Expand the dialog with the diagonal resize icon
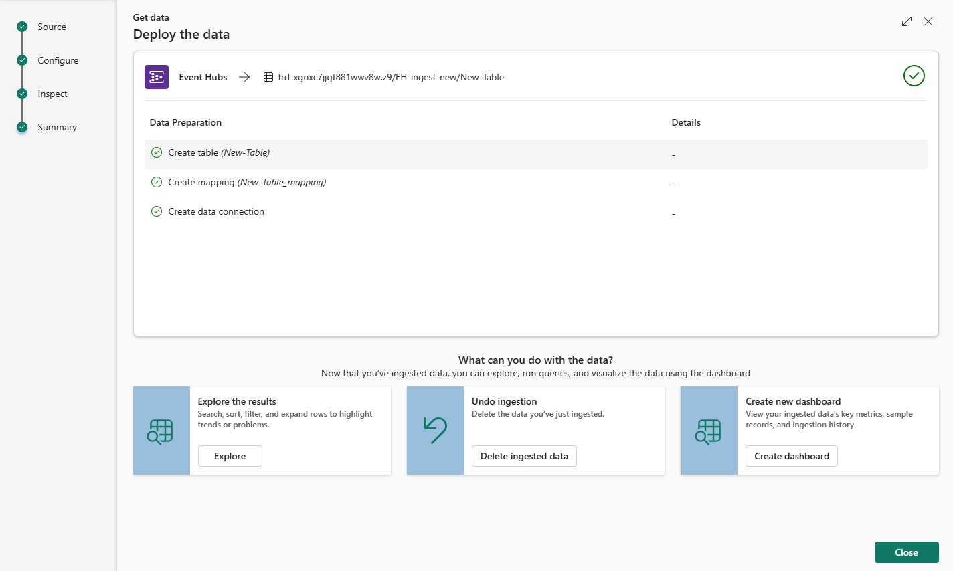This screenshot has width=953, height=571. pos(906,21)
